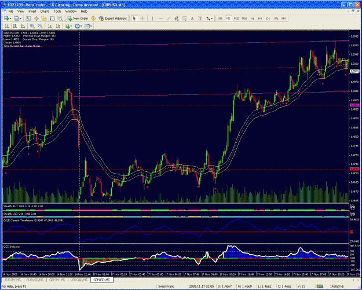Open the File menu
The width and height of the screenshot is (362, 290).
click(x=11, y=11)
